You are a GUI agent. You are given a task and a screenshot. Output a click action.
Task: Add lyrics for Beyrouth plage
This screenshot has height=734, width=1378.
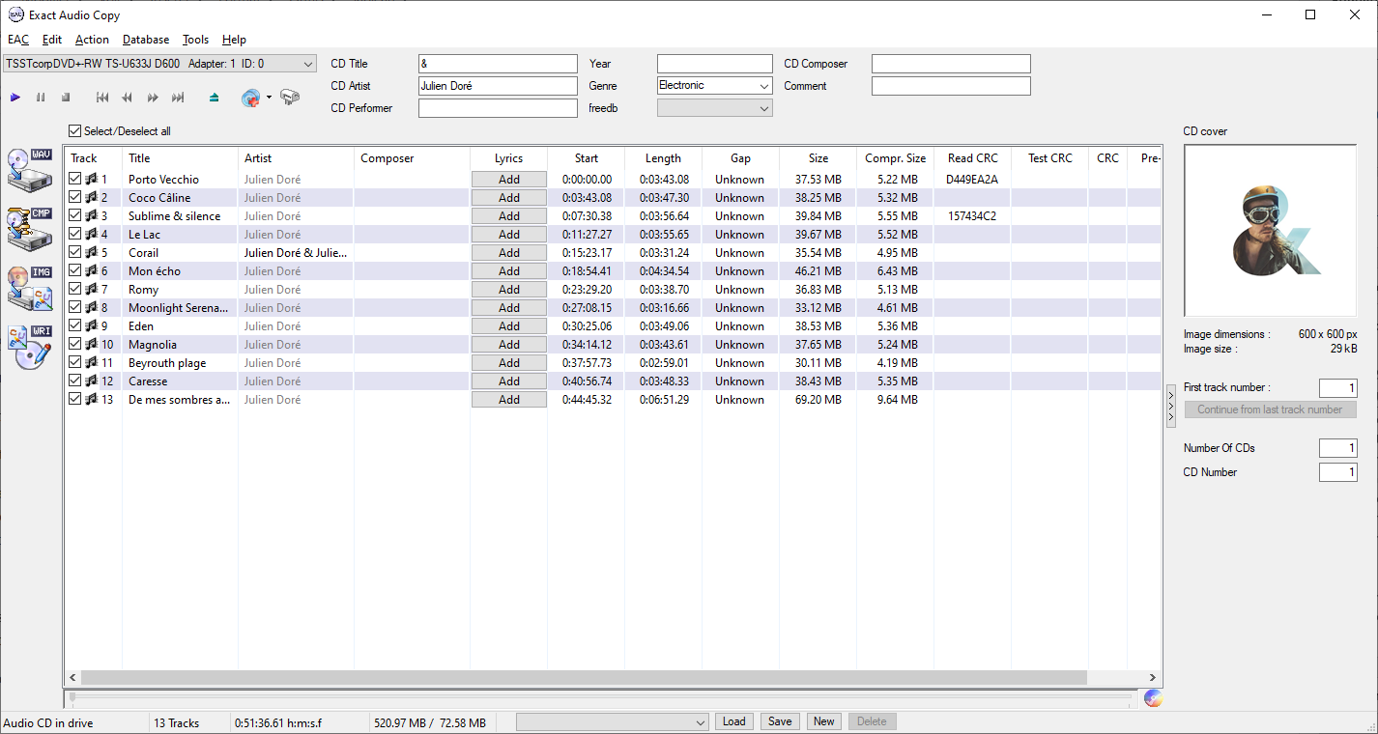(509, 362)
